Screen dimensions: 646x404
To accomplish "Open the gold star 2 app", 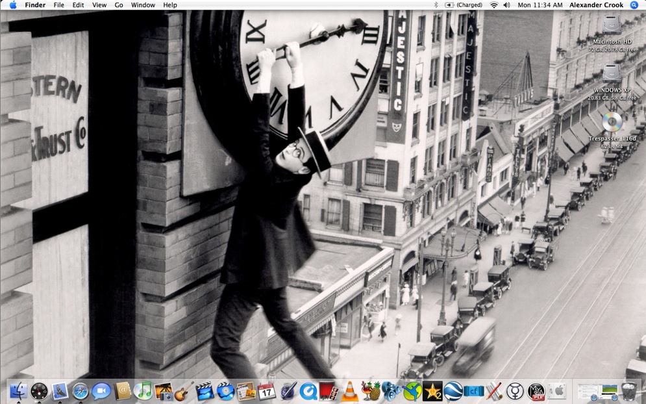I will click(x=432, y=391).
